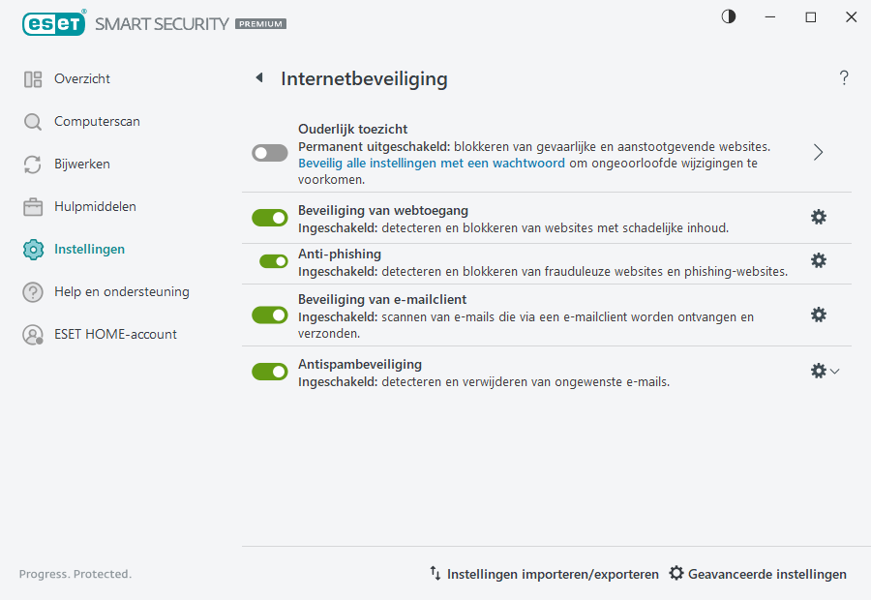The image size is (871, 600).
Task: Click the back arrow next to Internetbeveiliging
Action: coord(259,78)
